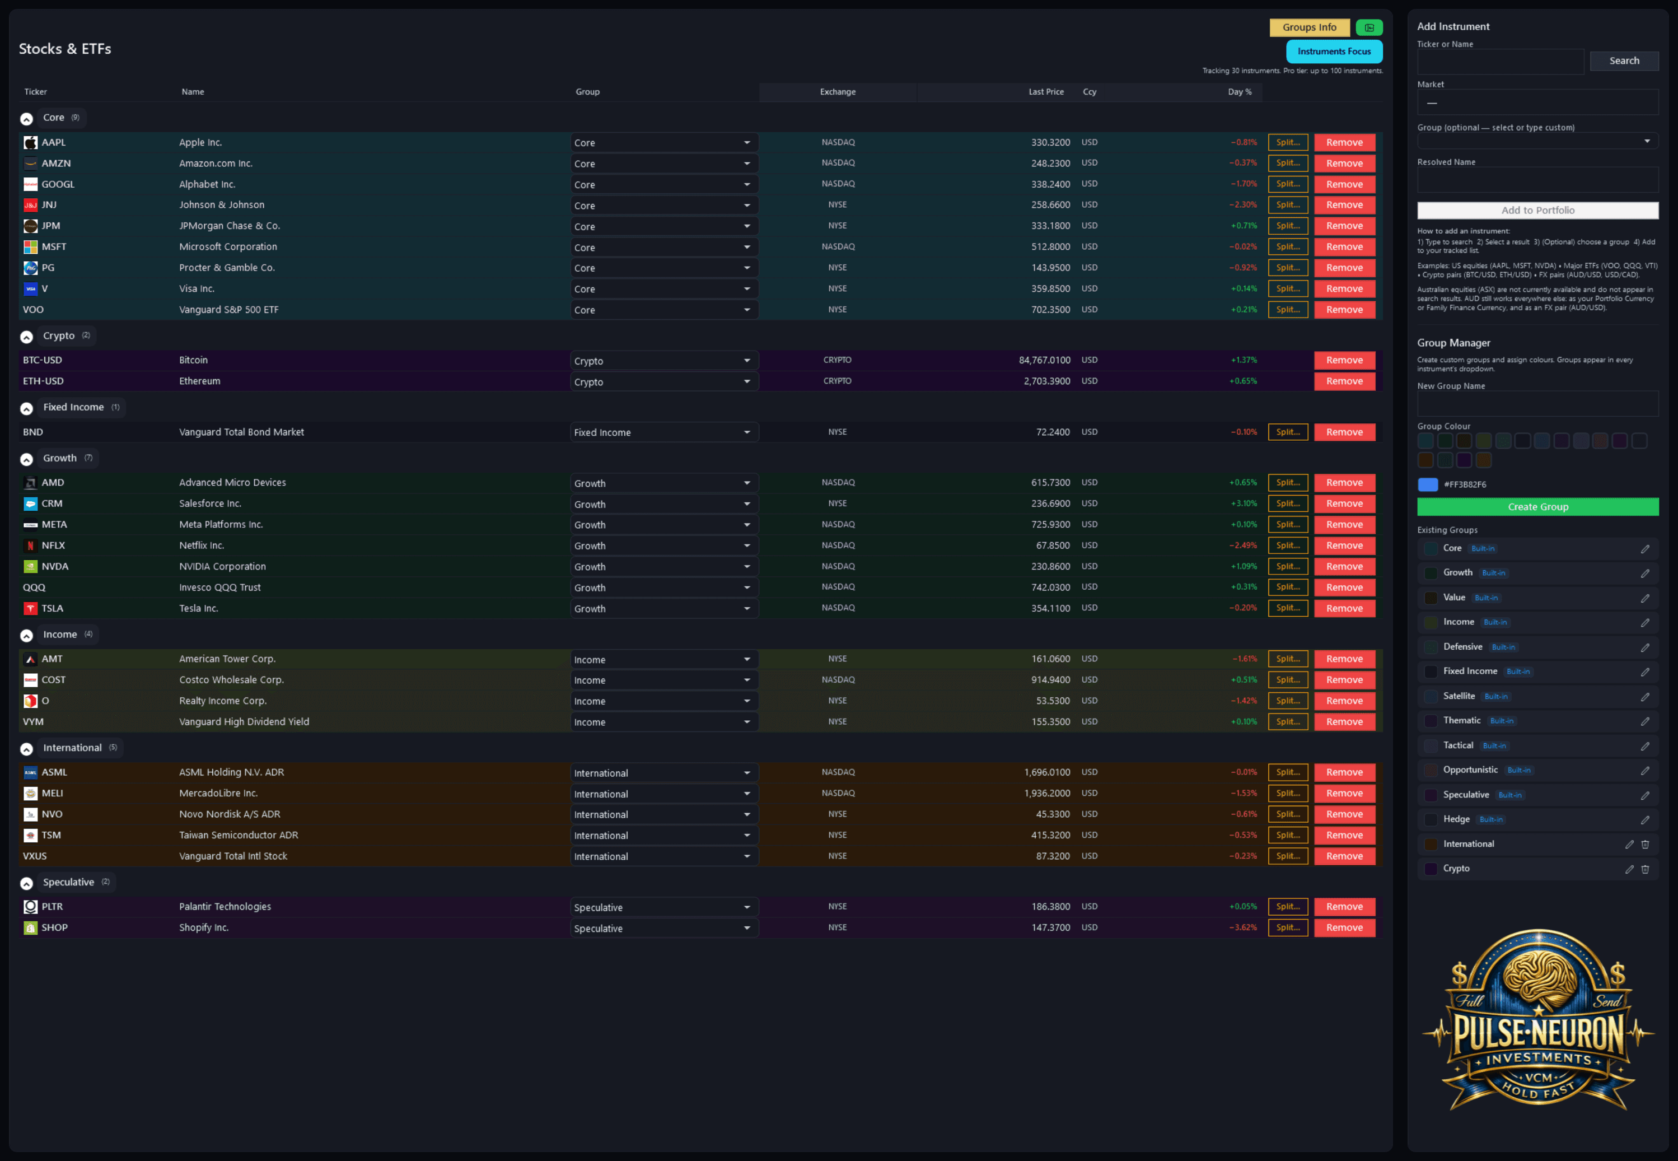Edit the Speculative group pencil icon
The width and height of the screenshot is (1678, 1161).
click(1644, 796)
